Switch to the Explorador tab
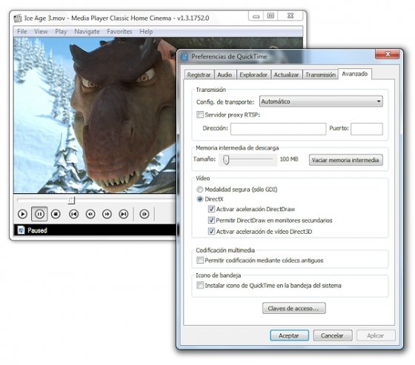The image size is (415, 365). click(253, 75)
